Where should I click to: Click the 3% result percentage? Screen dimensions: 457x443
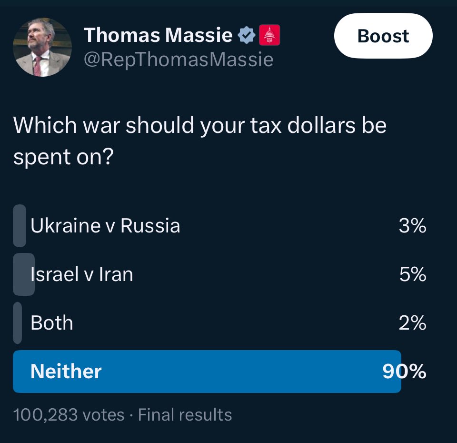412,226
